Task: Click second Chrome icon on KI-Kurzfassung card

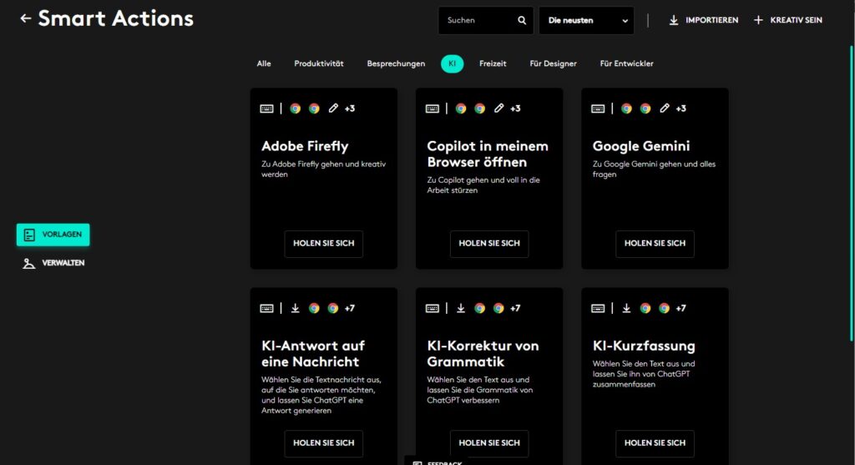Action: pyautogui.click(x=664, y=309)
